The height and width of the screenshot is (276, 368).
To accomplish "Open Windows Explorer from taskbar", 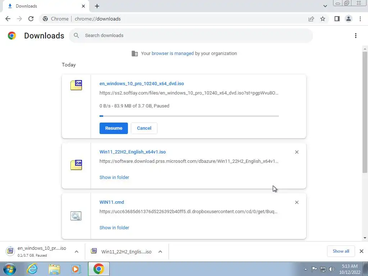I will (x=54, y=269).
